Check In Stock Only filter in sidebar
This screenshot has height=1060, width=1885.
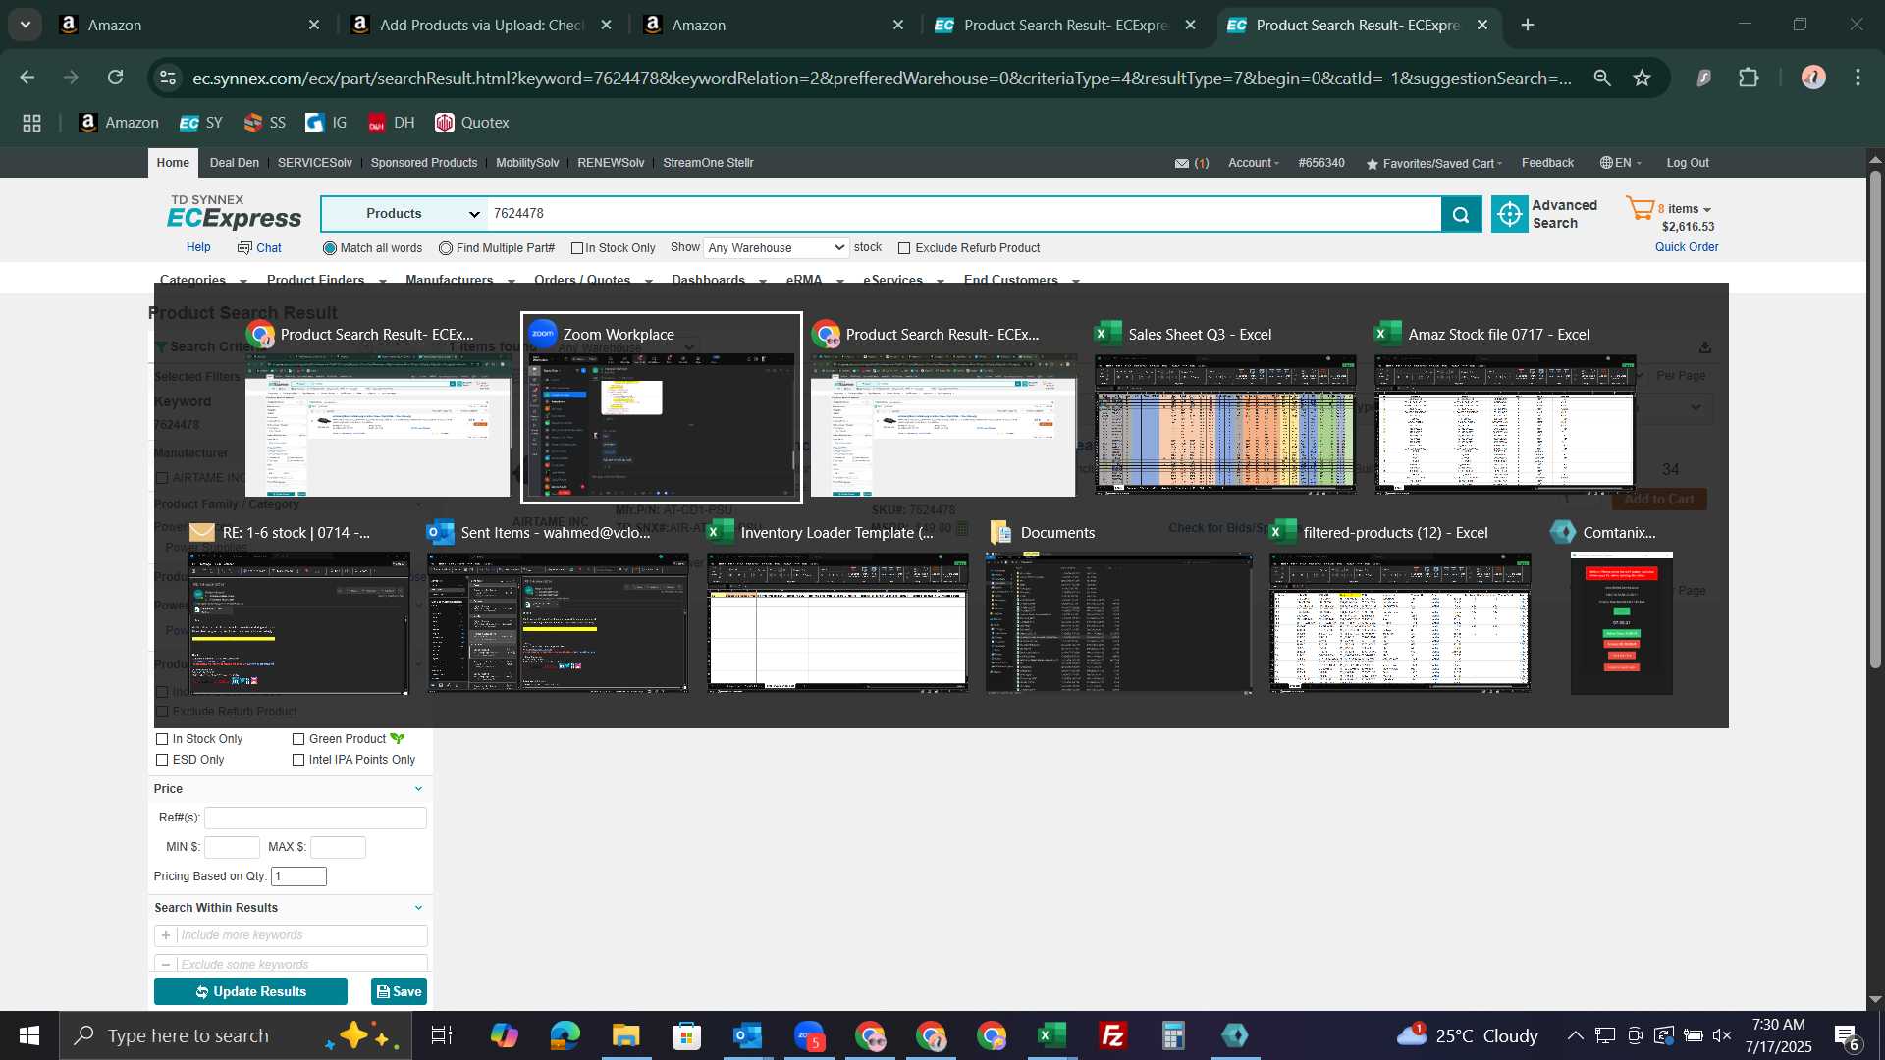pyautogui.click(x=162, y=739)
